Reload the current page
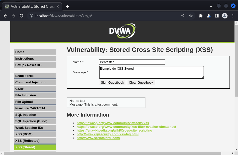The height and width of the screenshot is (155, 238). click(x=21, y=16)
